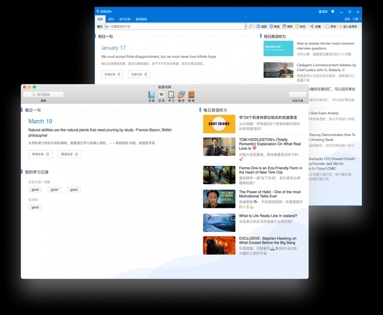Open the 工具 tools dropdown menu

tap(356, 19)
